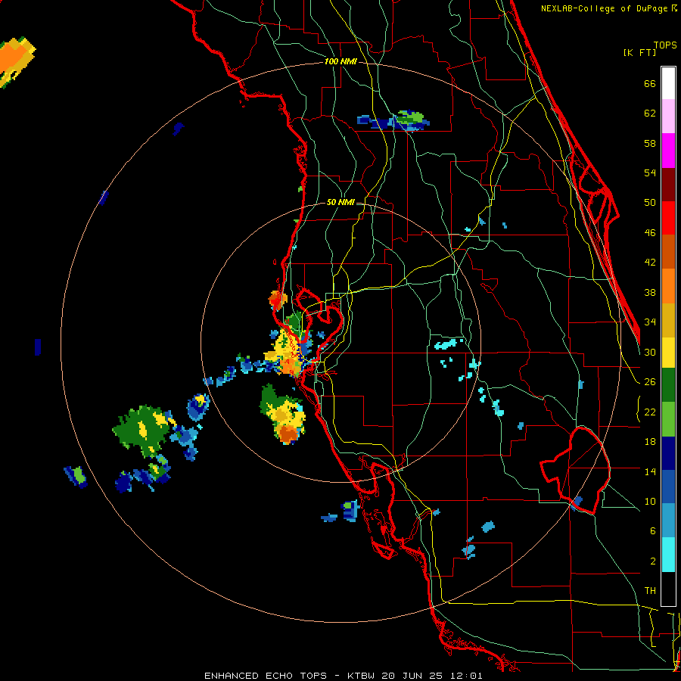Select the 38 value on the legend
Image resolution: width=681 pixels, height=681 pixels.
[x=650, y=292]
